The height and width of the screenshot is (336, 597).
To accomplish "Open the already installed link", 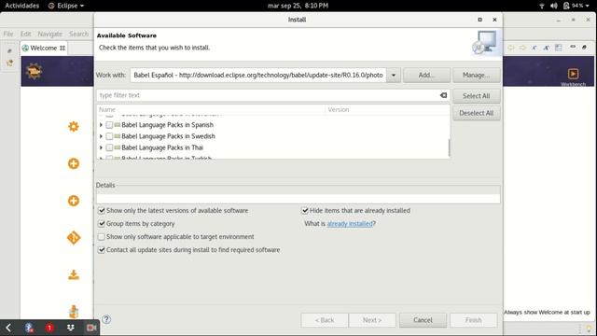I will click(350, 224).
